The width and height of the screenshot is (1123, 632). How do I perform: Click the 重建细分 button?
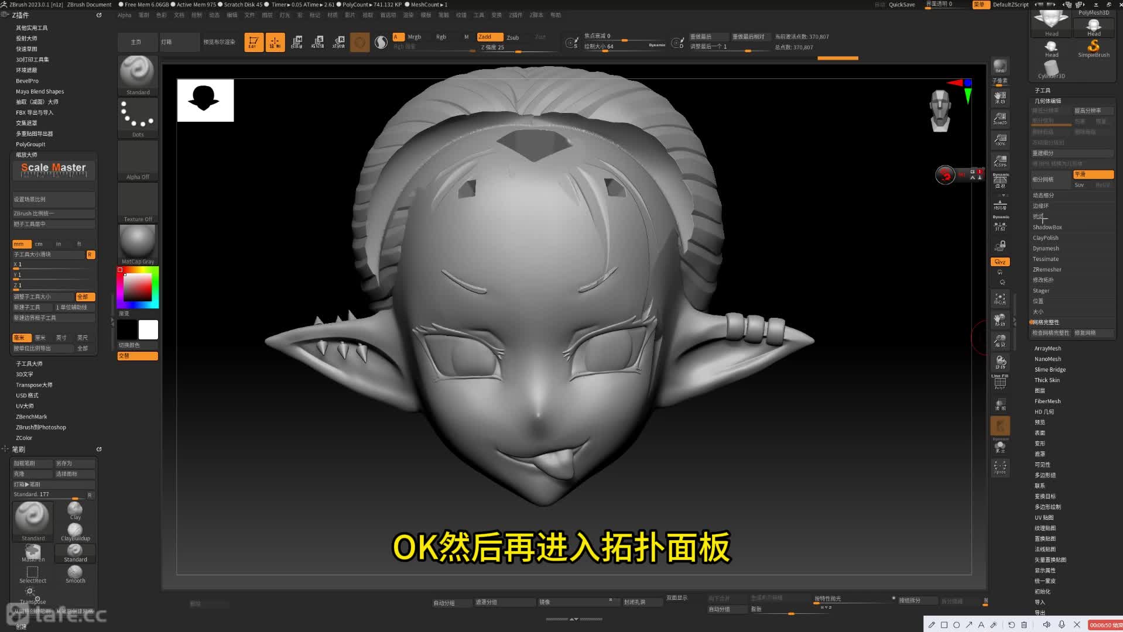click(1072, 153)
